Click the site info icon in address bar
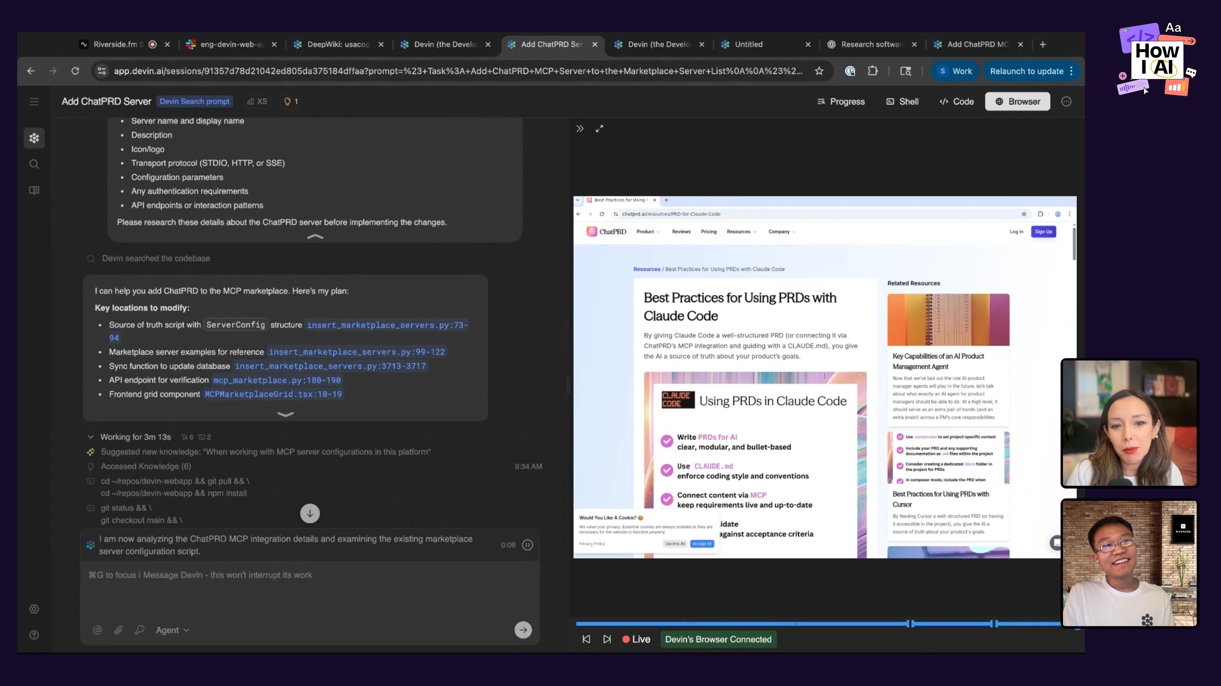Screen dimensions: 1221x686 pos(101,71)
